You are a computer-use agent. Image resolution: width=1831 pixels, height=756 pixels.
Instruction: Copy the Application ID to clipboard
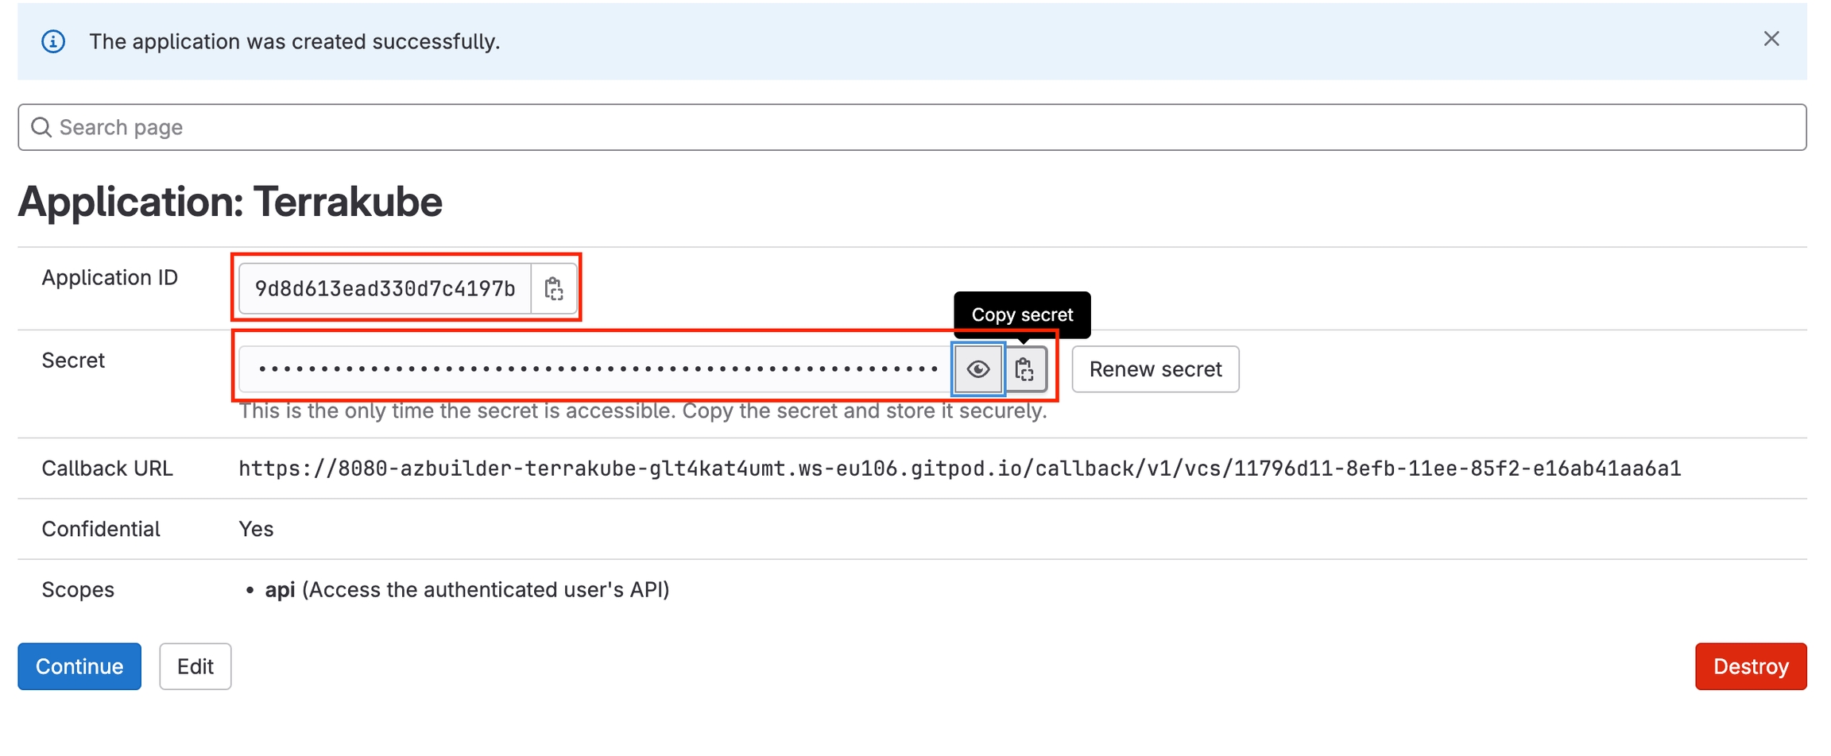(x=554, y=289)
